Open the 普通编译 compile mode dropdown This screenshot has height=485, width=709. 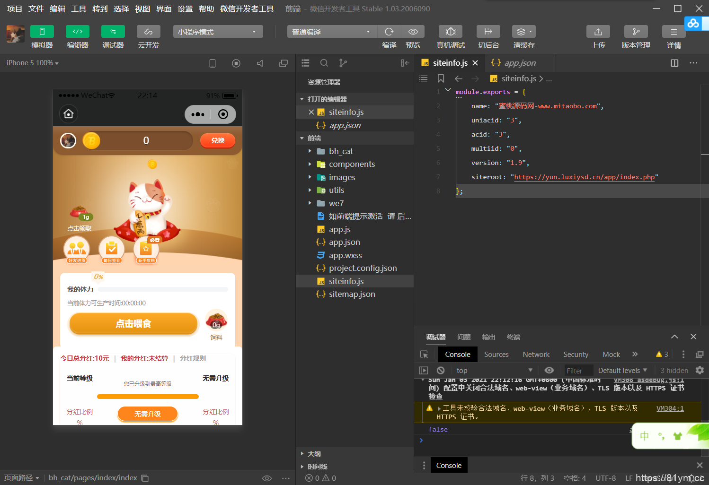click(331, 31)
